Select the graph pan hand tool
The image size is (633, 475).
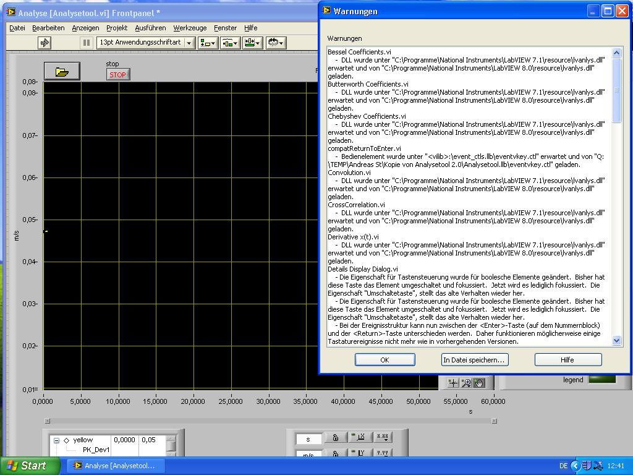tap(479, 383)
